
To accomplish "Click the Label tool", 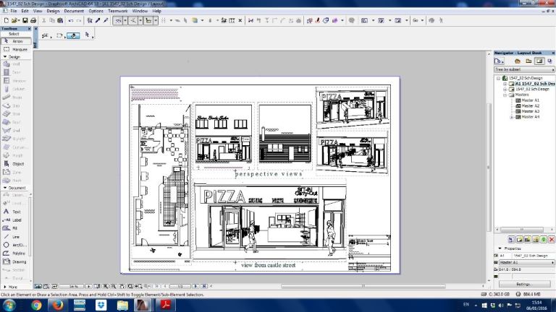I will coord(16,220).
